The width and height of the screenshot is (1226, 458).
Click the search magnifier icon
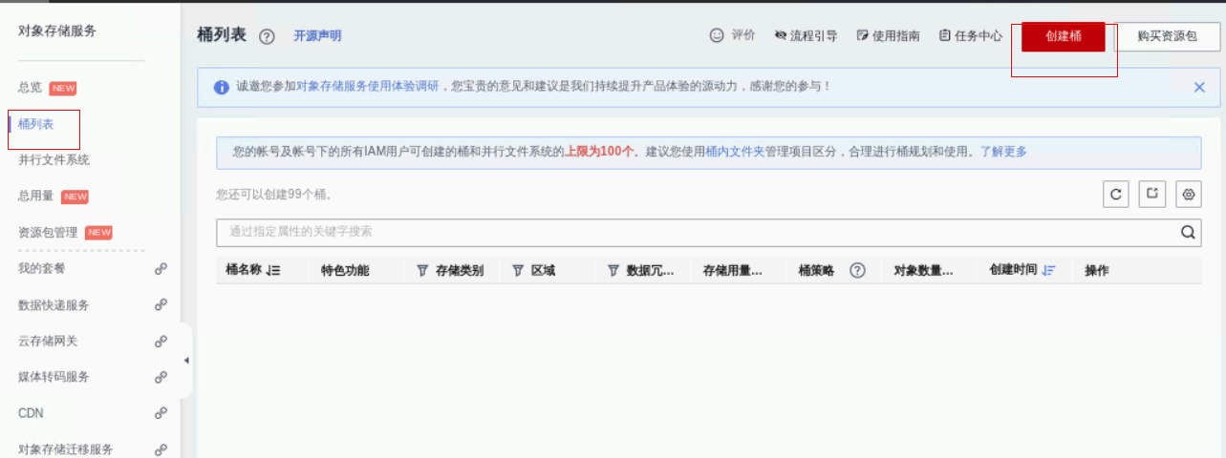click(1189, 232)
